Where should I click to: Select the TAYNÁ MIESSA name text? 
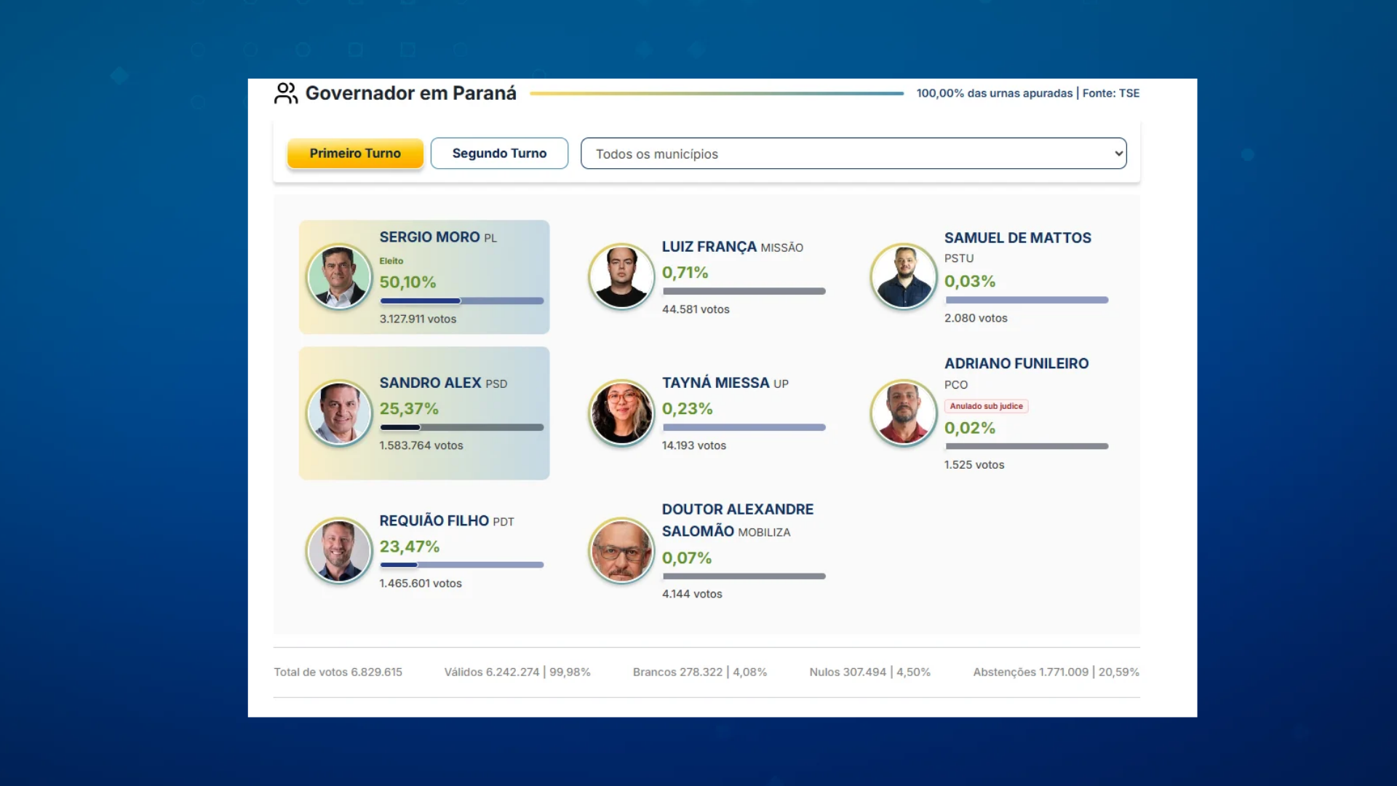point(715,383)
